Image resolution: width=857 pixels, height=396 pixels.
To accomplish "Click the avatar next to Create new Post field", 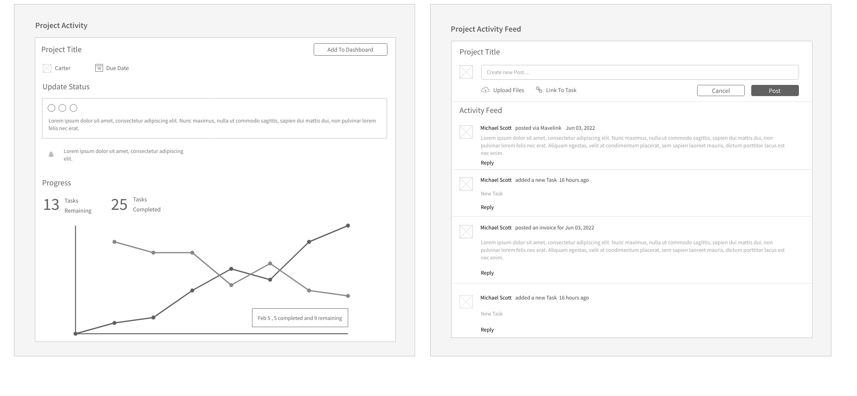I will pos(466,72).
